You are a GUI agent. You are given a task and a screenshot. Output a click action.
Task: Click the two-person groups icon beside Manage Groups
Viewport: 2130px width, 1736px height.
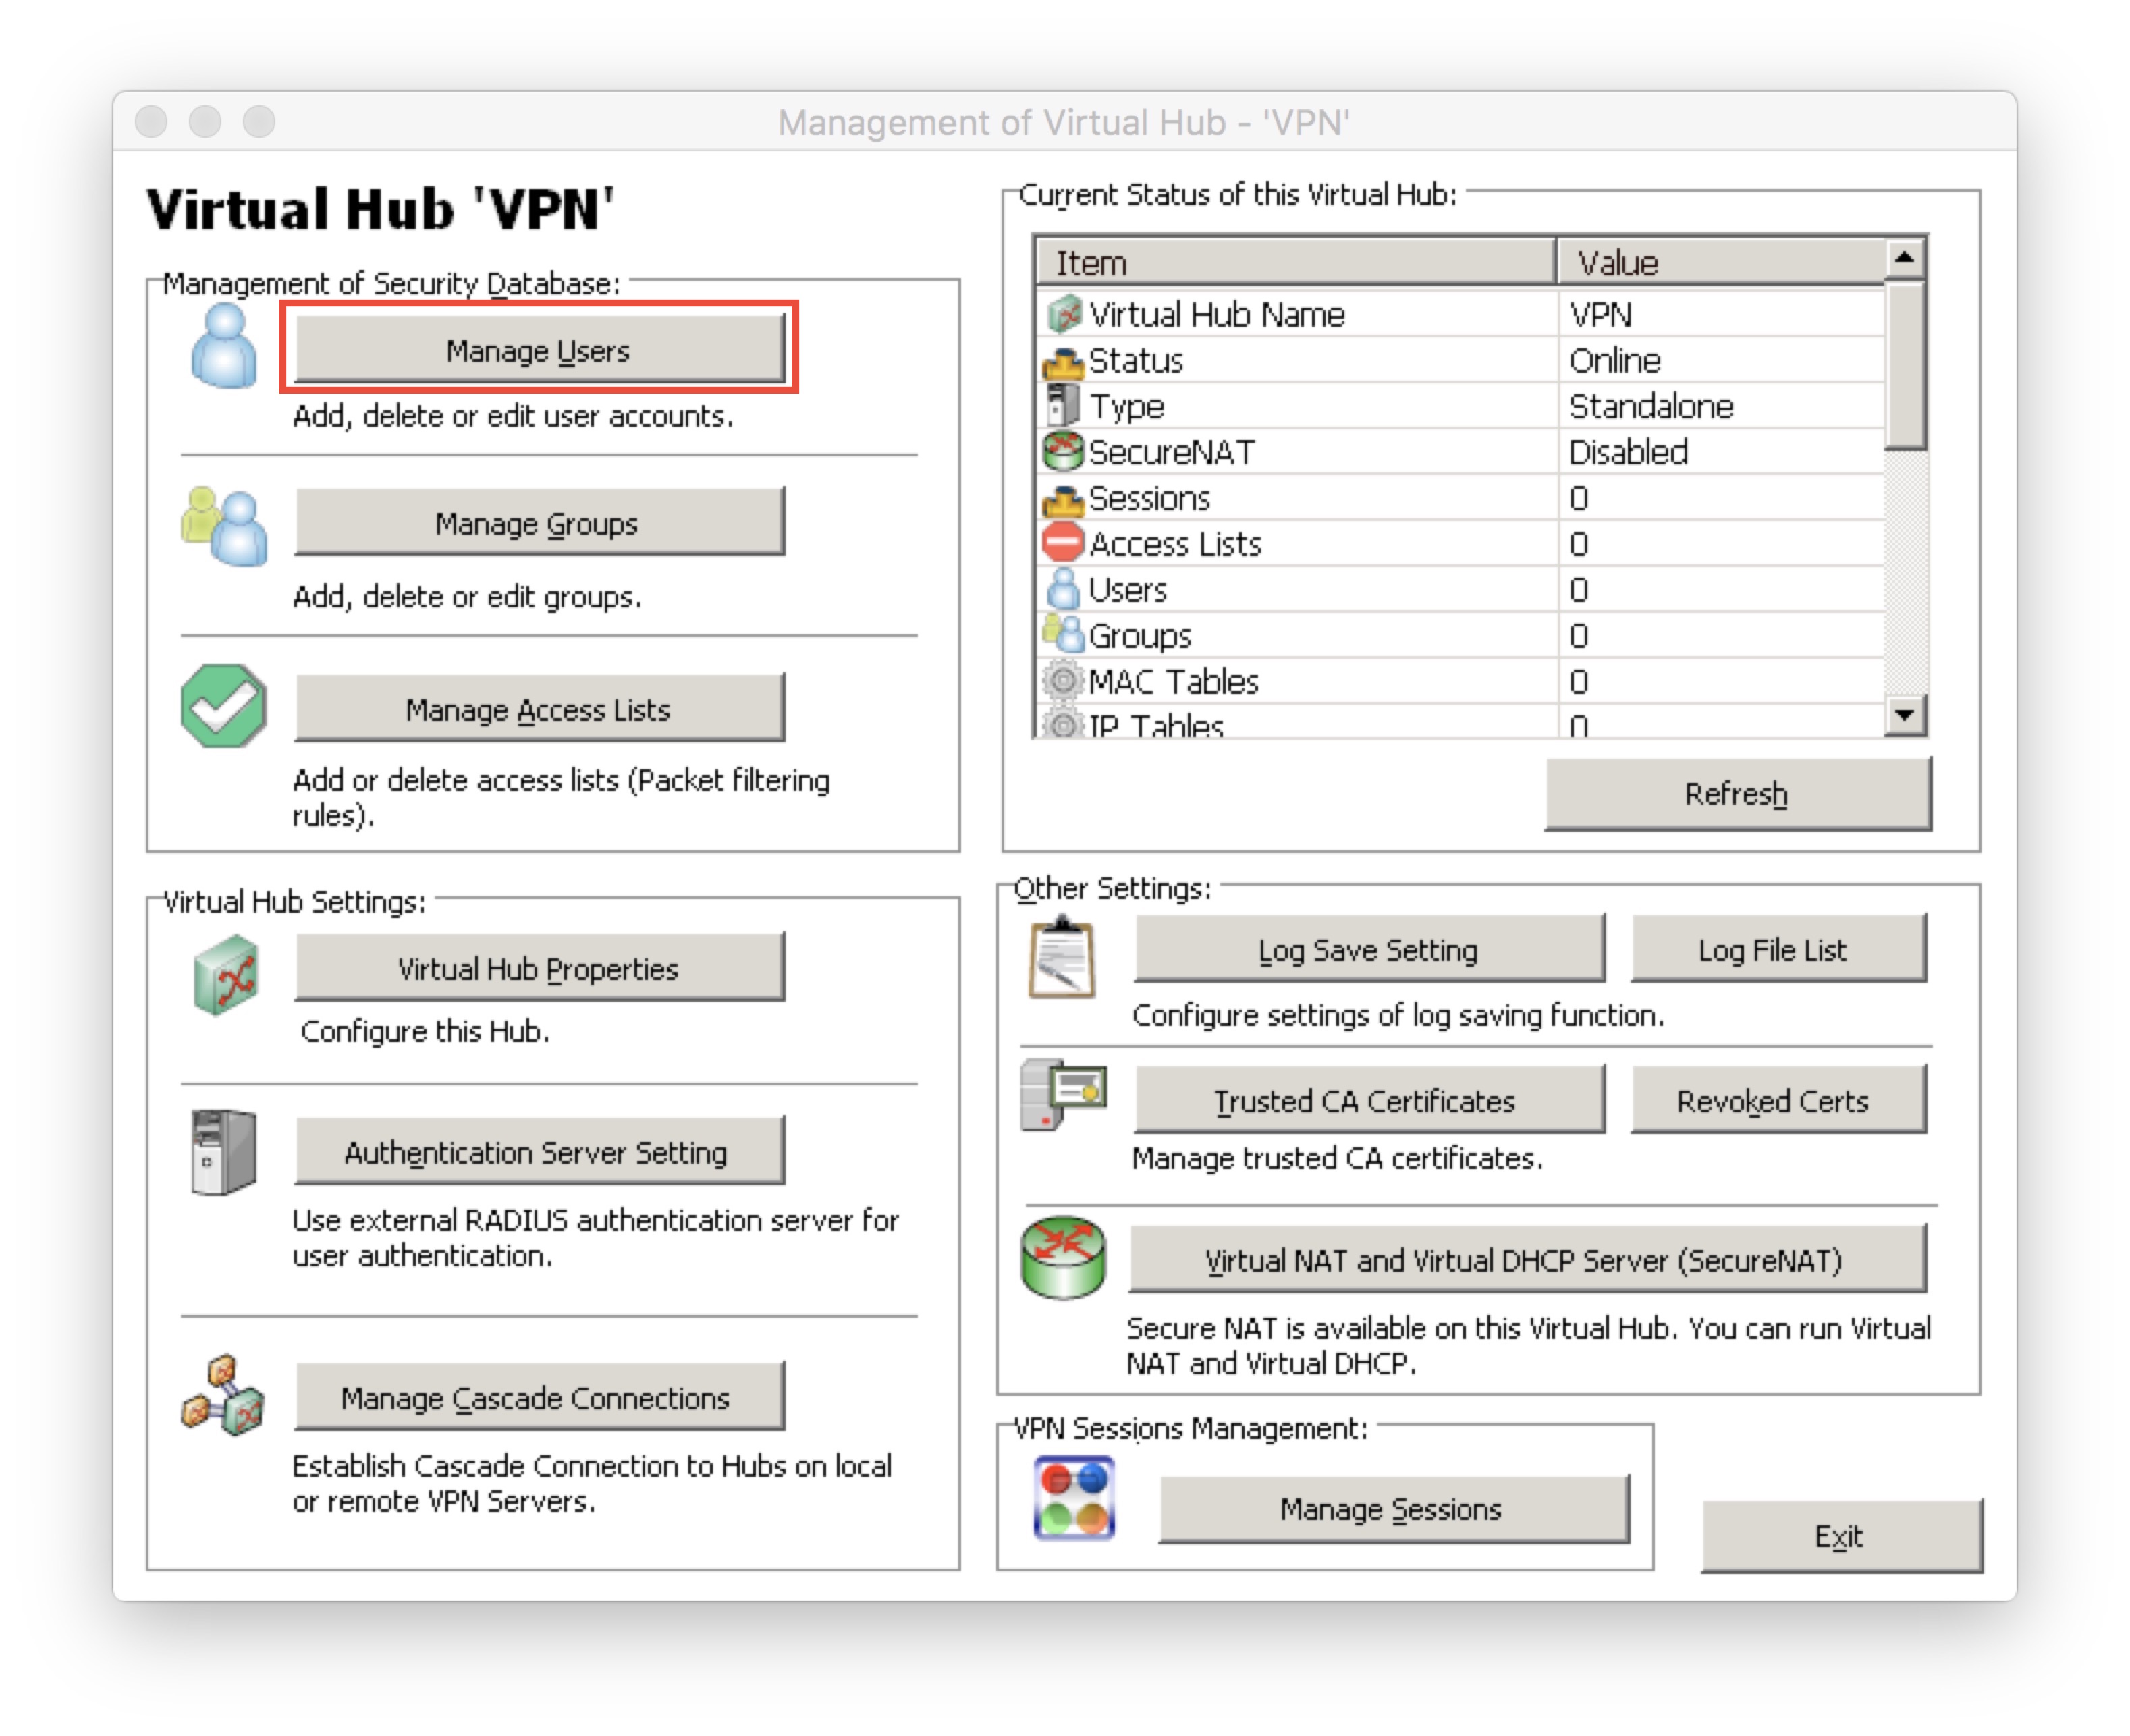coord(224,526)
